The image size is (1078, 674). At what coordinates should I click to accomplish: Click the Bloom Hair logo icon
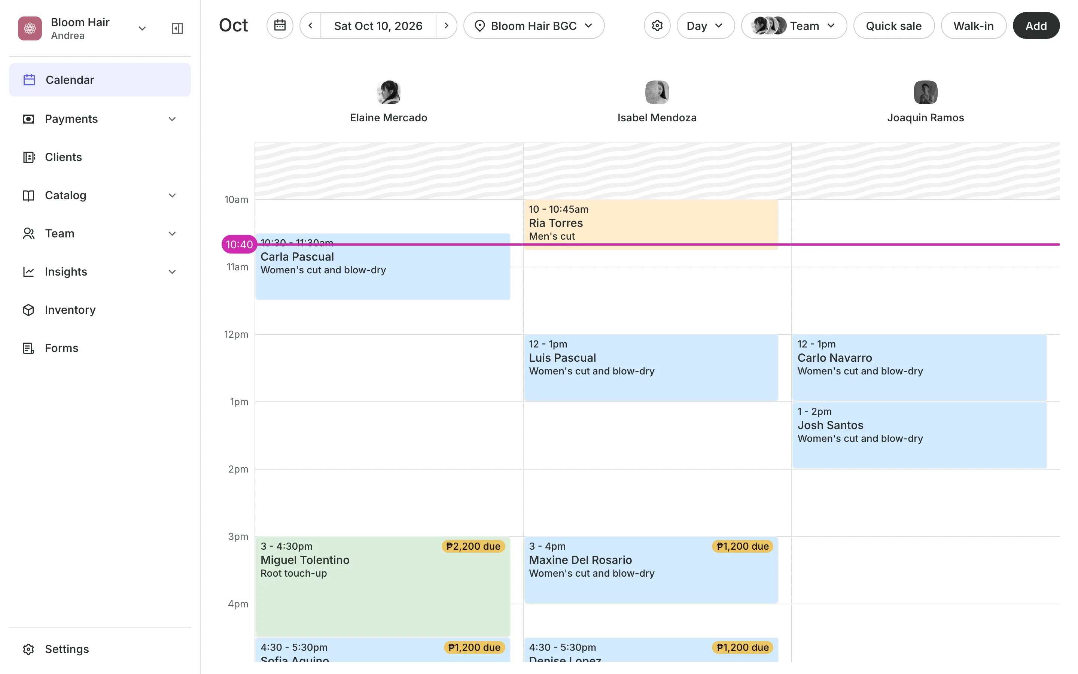(x=30, y=28)
